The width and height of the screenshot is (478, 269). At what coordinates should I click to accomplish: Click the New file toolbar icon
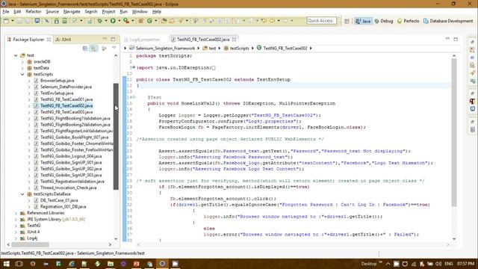(x=6, y=21)
